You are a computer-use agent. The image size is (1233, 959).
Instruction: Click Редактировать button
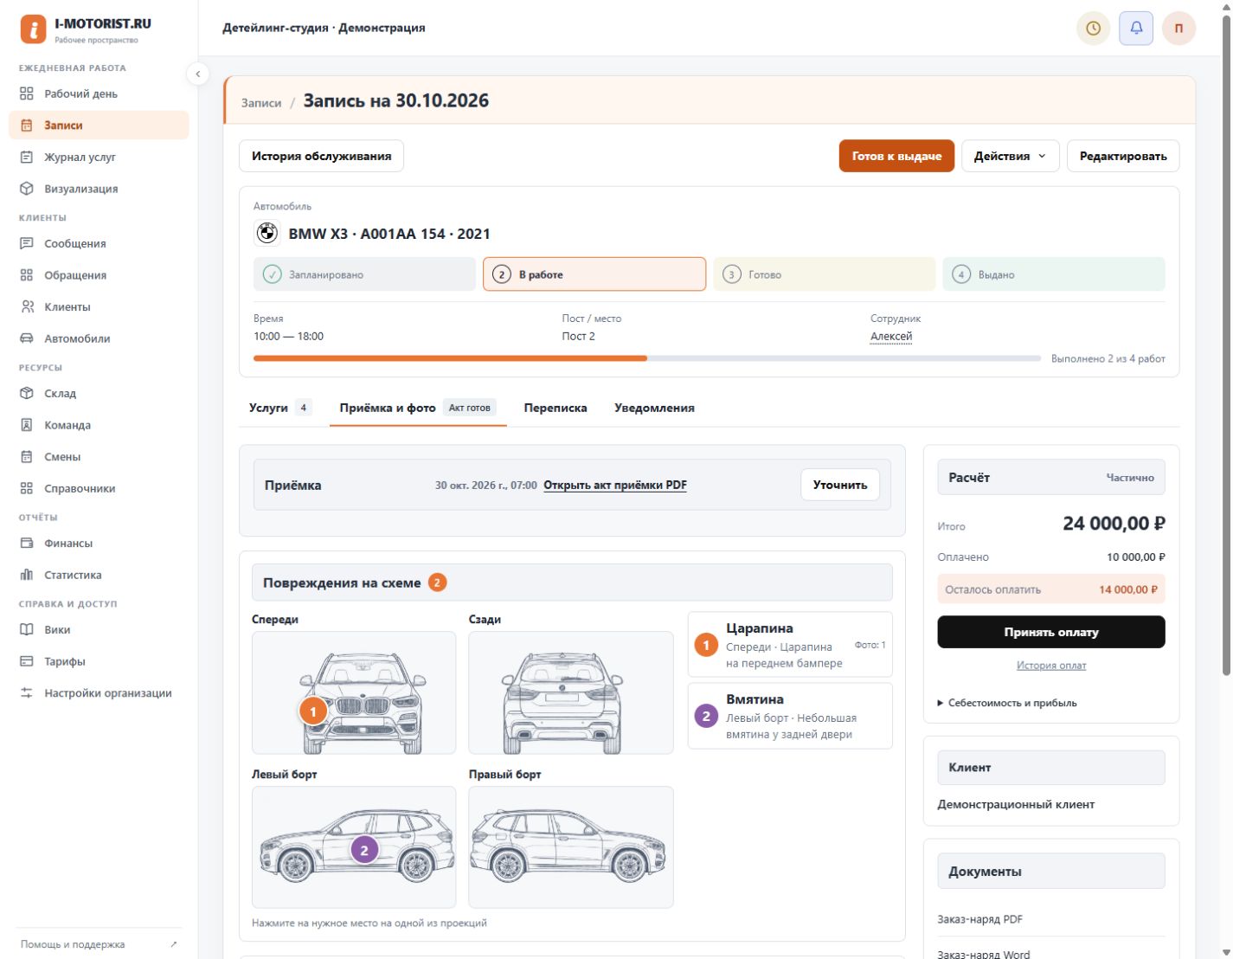click(1123, 156)
